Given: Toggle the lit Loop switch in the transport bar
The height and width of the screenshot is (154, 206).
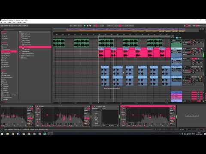Looking at the screenshot, I should tap(120, 26).
